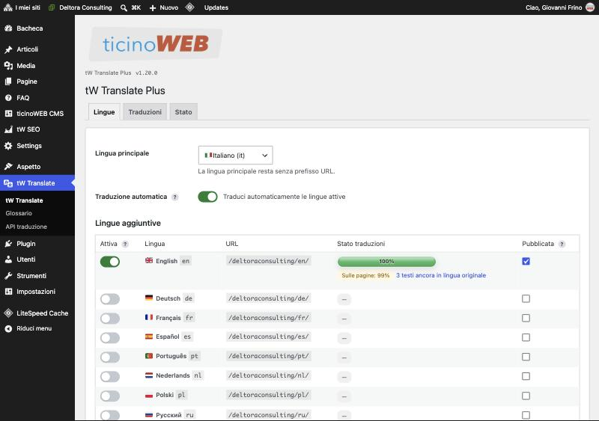Turn on the Polski language toggle

[110, 396]
